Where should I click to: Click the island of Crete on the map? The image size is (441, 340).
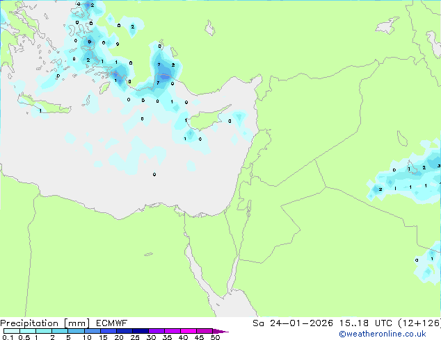pos(45,104)
